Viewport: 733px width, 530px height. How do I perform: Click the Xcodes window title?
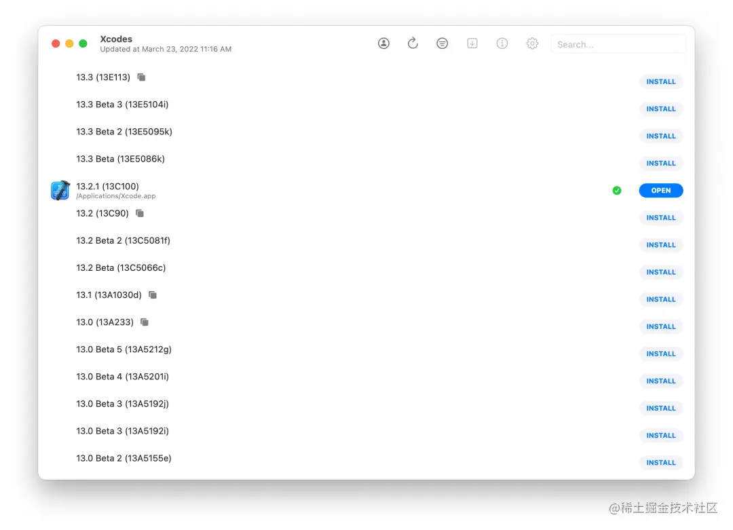pos(116,39)
